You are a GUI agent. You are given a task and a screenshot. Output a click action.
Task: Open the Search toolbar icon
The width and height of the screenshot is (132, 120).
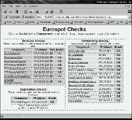pos(31,12)
